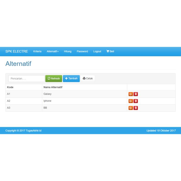Click the delete trash icon for Galaxy

pos(136,94)
